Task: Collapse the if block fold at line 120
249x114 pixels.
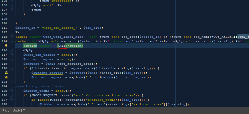Action: [x=11, y=68]
